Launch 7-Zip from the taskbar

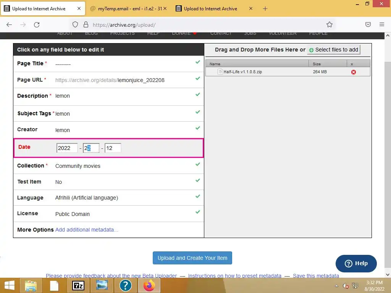click(x=78, y=285)
